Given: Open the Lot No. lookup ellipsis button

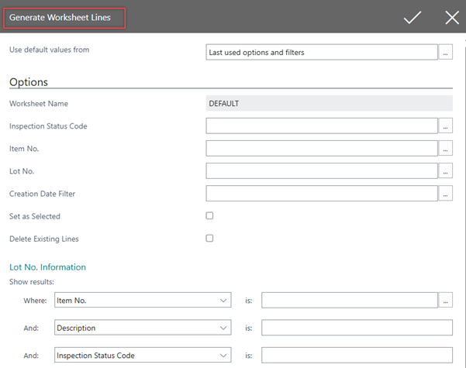Looking at the screenshot, I should click(446, 170).
